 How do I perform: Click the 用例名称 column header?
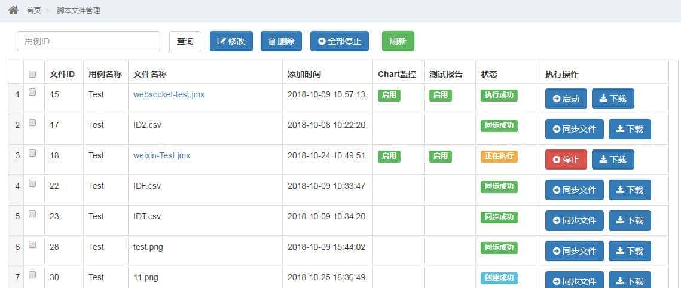[x=105, y=74]
